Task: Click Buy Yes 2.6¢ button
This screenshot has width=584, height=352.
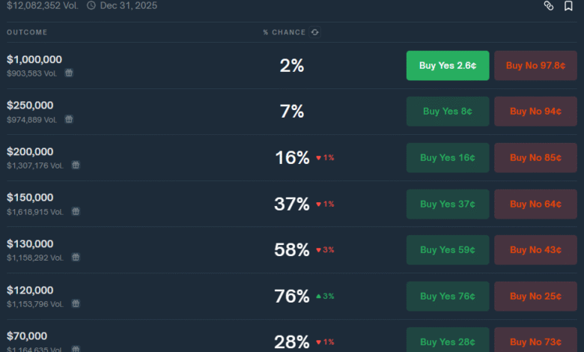Action: [448, 66]
